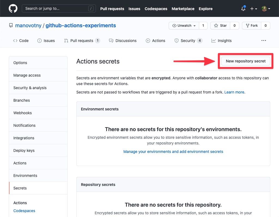The width and height of the screenshot is (279, 217).
Task: Open the user avatar menu
Action: click(x=266, y=8)
